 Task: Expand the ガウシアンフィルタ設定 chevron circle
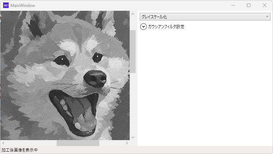click(x=143, y=27)
